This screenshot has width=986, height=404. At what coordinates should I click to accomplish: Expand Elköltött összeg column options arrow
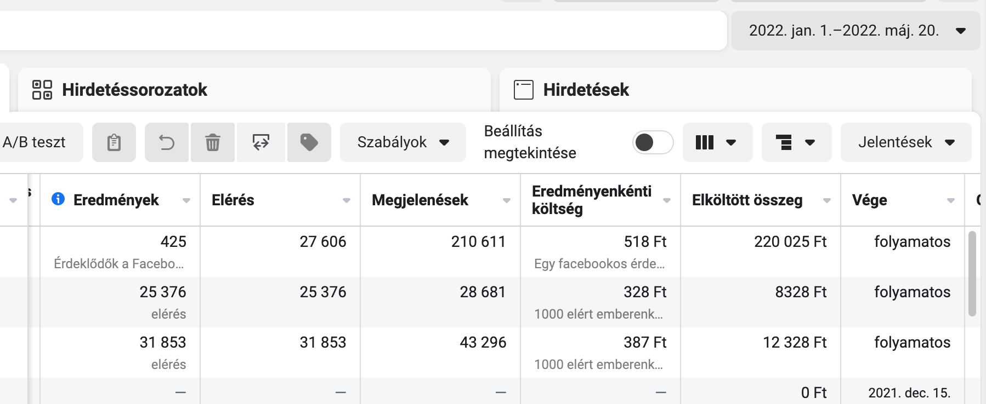point(826,201)
